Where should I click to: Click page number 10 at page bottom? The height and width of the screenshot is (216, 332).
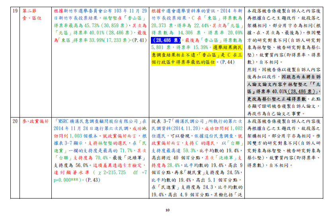(167, 210)
